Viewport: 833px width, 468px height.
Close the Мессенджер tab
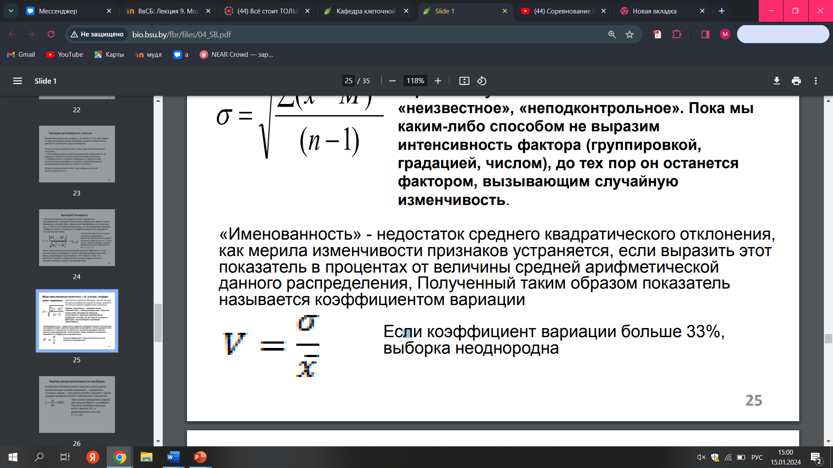tap(109, 11)
